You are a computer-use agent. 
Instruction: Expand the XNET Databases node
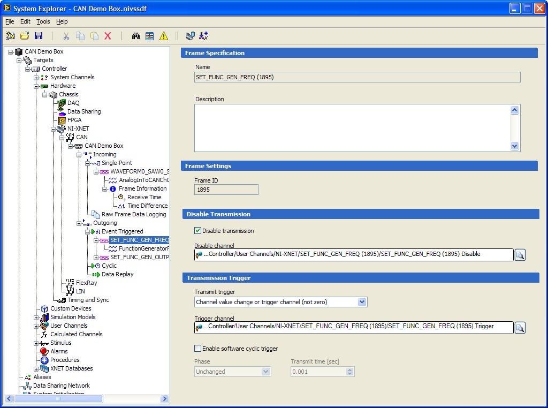[36, 369]
